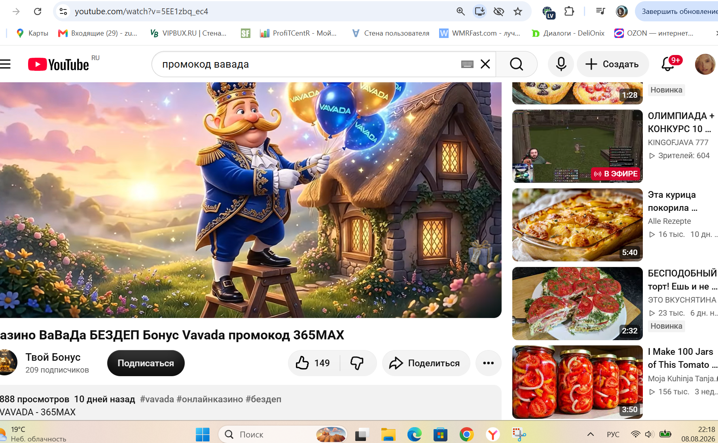Open the БЕСПОДОБНЫЙ торт video title
This screenshot has width=718, height=443.
pos(683,280)
